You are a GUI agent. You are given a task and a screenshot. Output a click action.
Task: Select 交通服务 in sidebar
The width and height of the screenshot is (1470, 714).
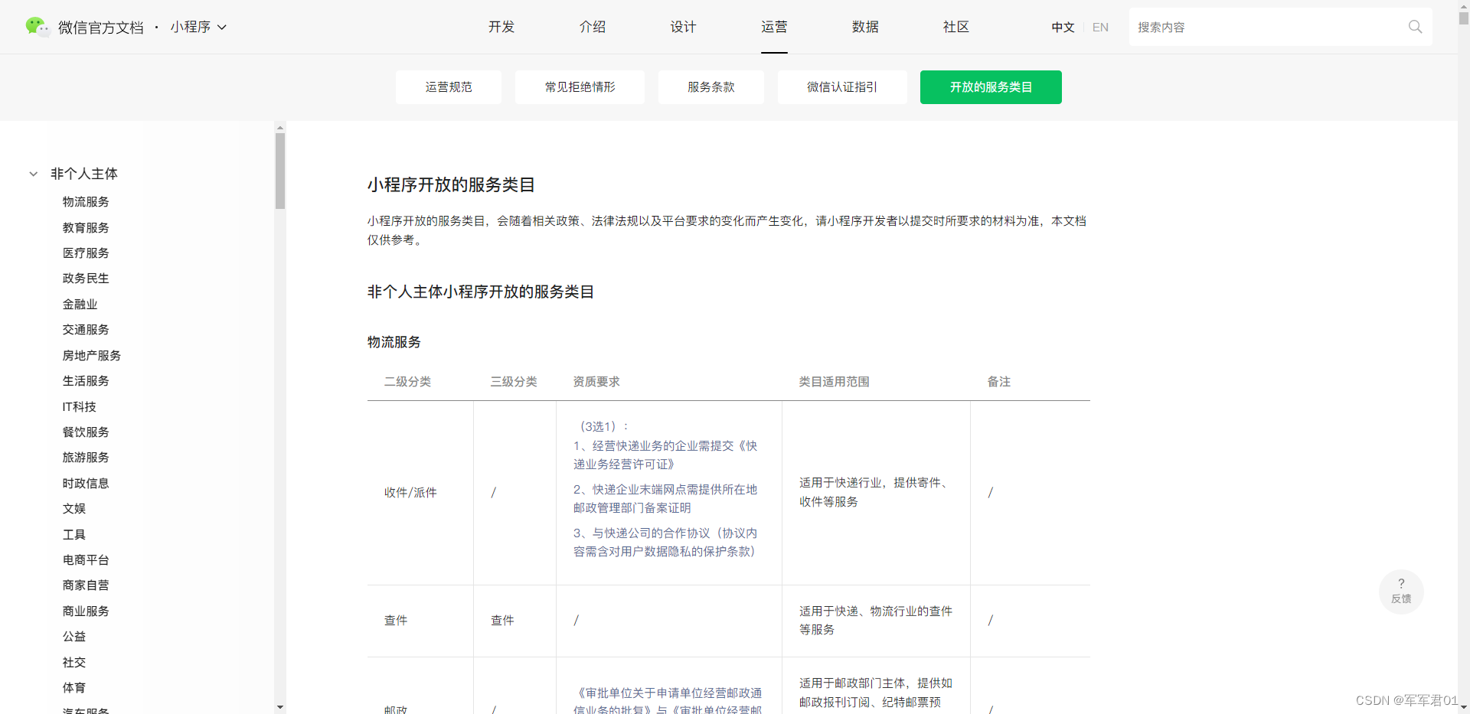[86, 330]
